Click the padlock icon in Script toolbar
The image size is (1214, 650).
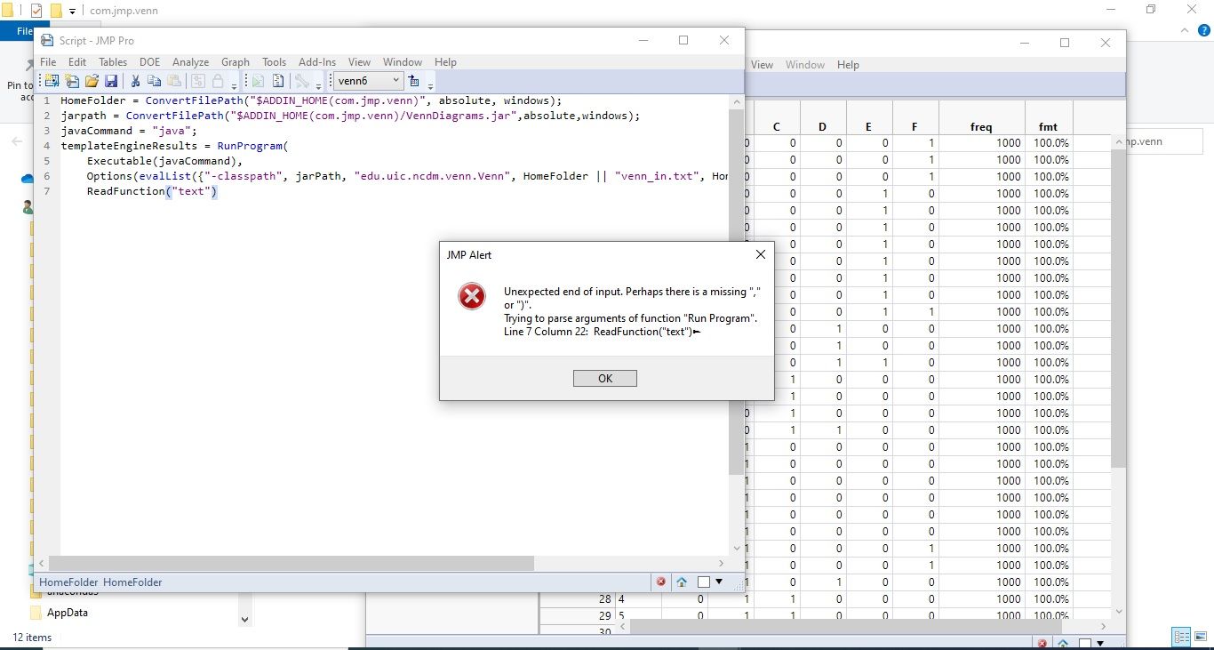tap(218, 81)
